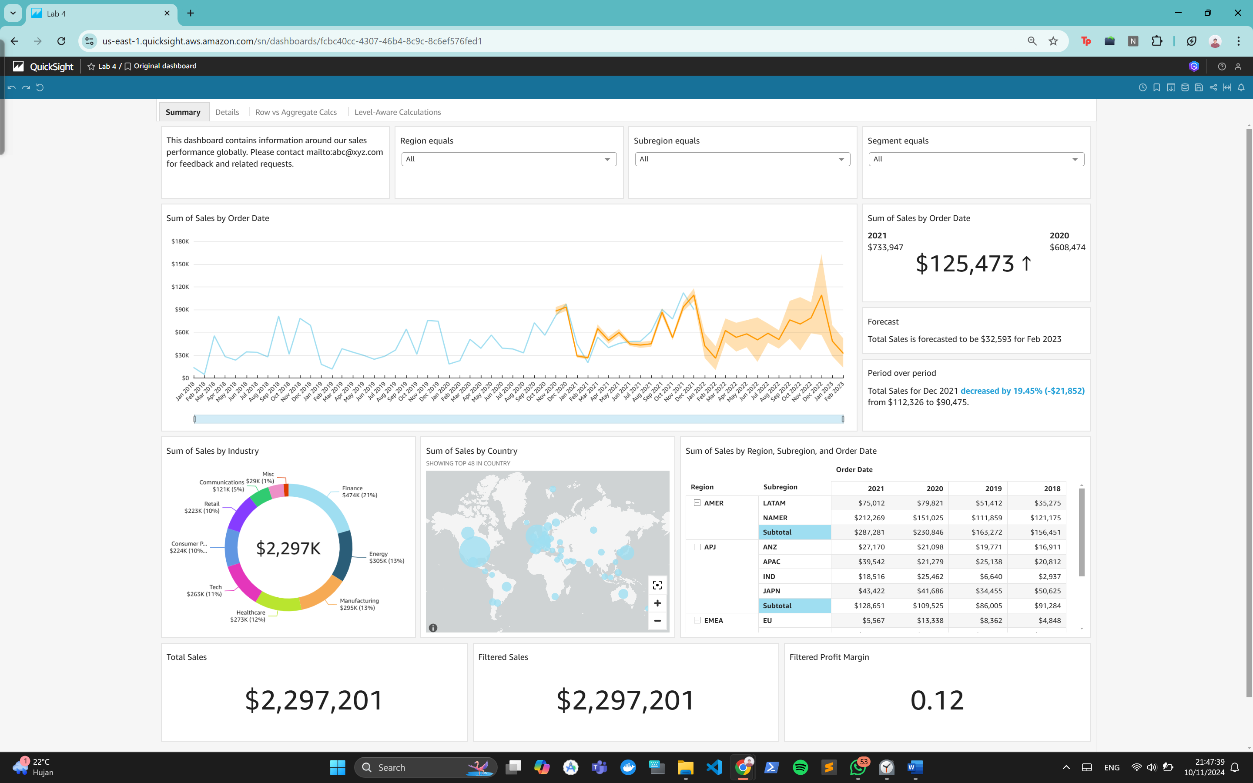The height and width of the screenshot is (783, 1253).
Task: Click the pivot table vertical scrollbar
Action: (1081, 532)
